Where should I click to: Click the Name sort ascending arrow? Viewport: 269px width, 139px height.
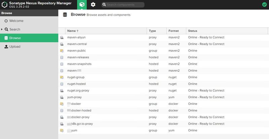coord(78,31)
